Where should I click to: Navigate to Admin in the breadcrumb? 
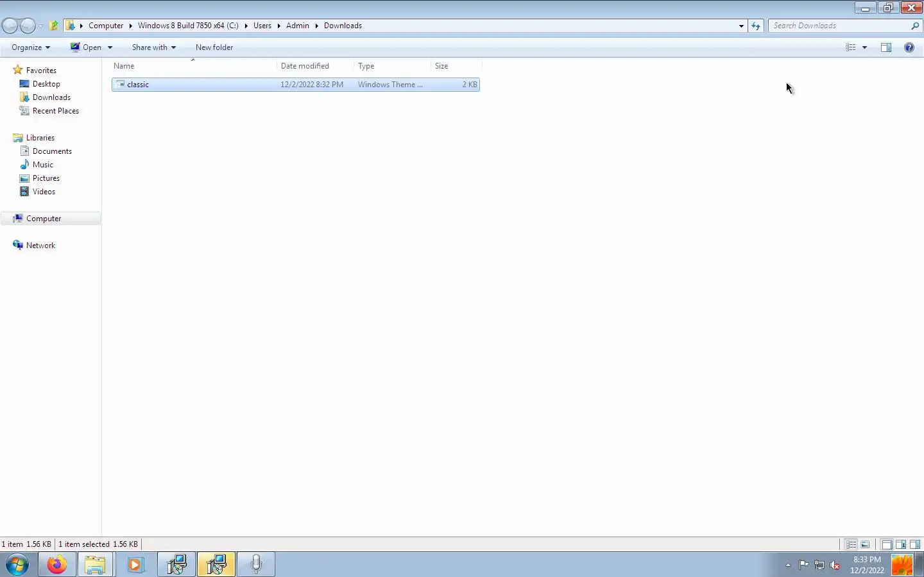(298, 26)
